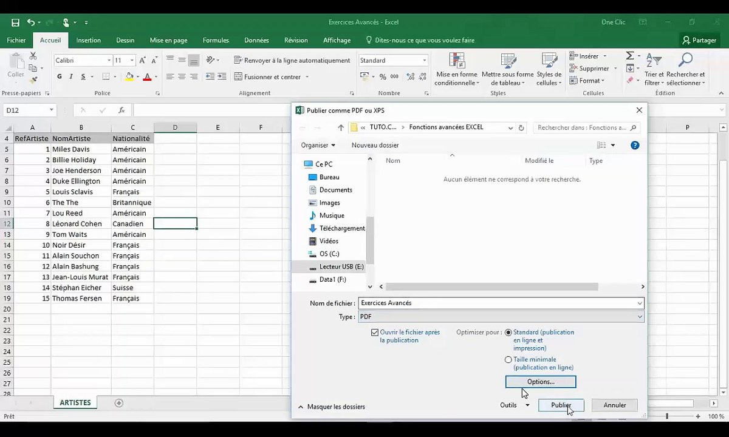This screenshot has width=729, height=437.
Task: Open the dialog help question mark
Action: [x=635, y=145]
